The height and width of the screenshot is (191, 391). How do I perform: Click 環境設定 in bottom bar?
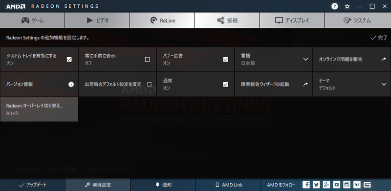tap(98, 185)
